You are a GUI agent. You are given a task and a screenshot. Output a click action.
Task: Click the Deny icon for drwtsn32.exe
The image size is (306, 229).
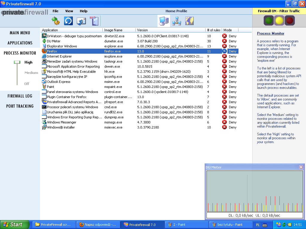pyautogui.click(x=224, y=36)
